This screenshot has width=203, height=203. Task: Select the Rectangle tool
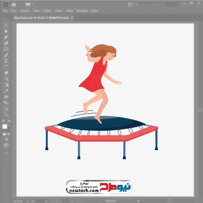pos(6,49)
